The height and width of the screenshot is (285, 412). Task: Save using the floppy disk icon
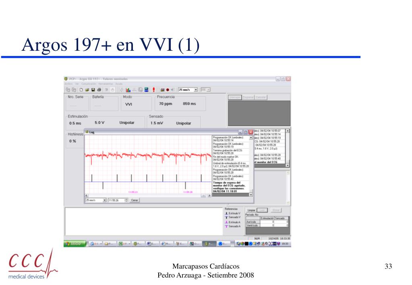point(93,90)
